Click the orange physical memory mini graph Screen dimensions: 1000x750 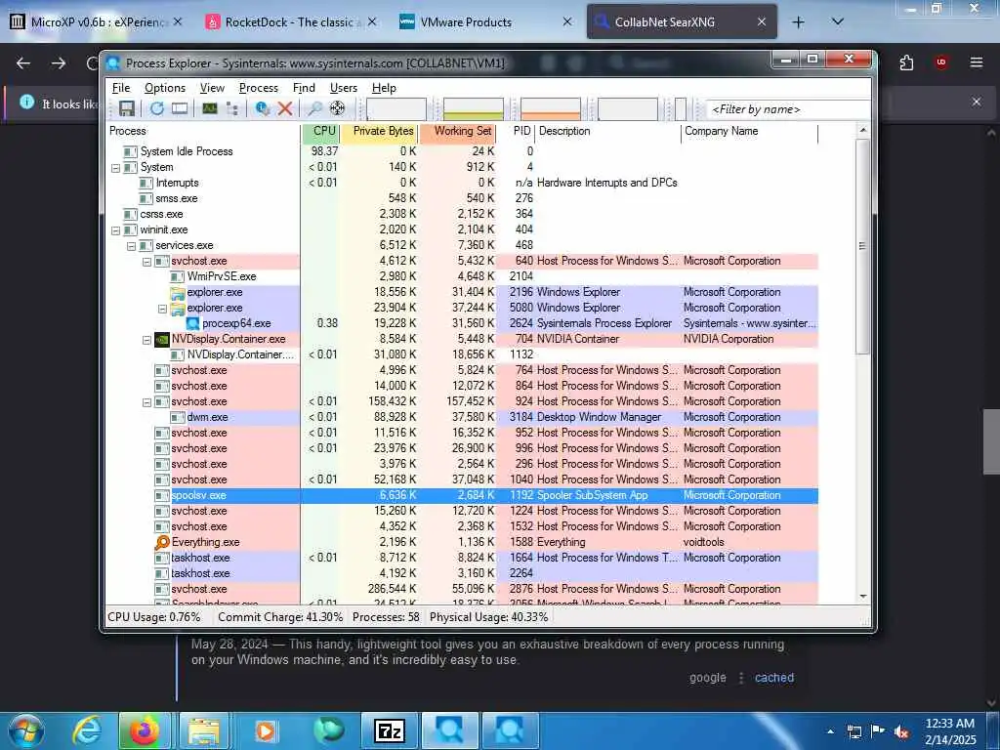(551, 109)
